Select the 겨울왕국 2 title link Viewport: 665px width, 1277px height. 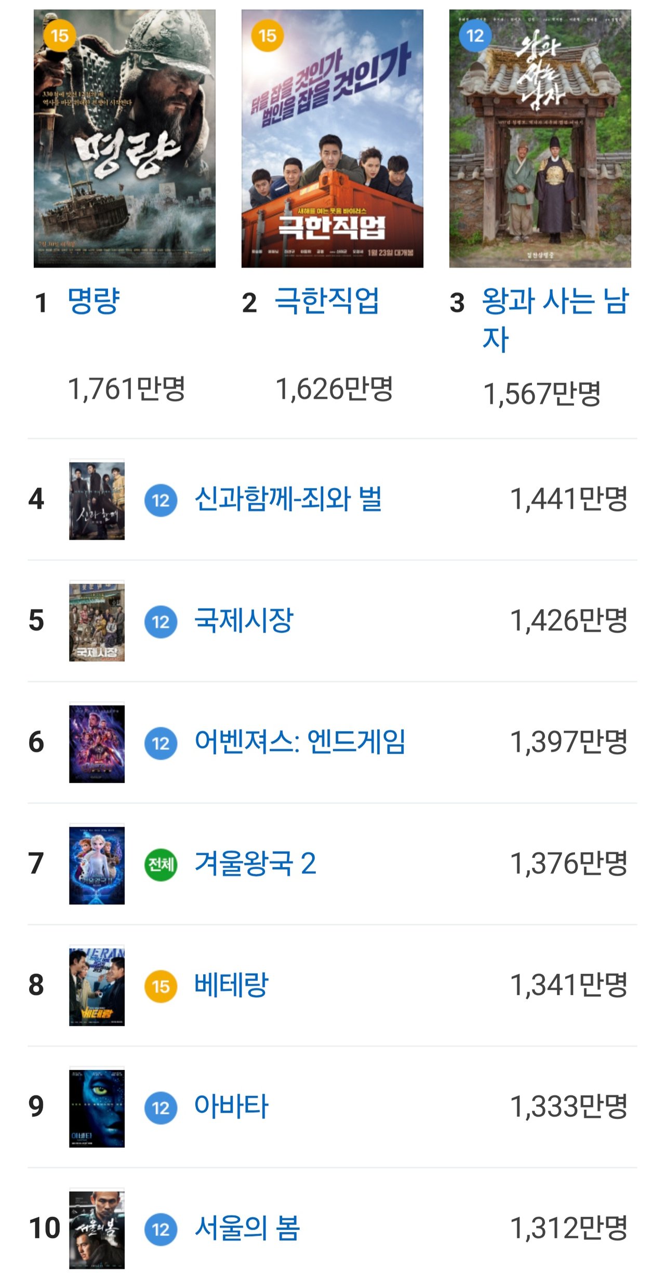click(x=255, y=864)
